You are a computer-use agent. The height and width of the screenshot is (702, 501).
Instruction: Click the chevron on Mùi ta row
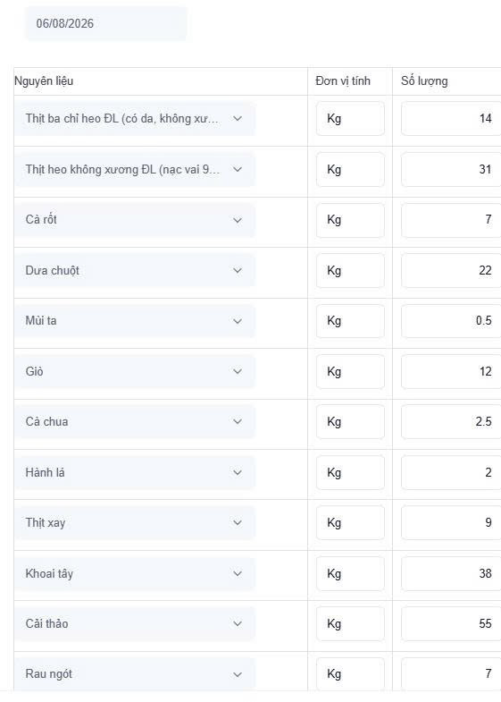(x=238, y=321)
